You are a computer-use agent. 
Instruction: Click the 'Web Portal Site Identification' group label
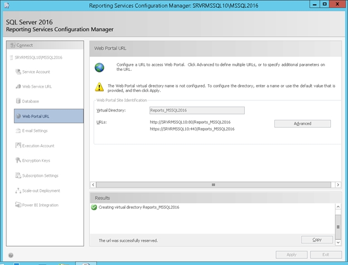tap(122, 100)
